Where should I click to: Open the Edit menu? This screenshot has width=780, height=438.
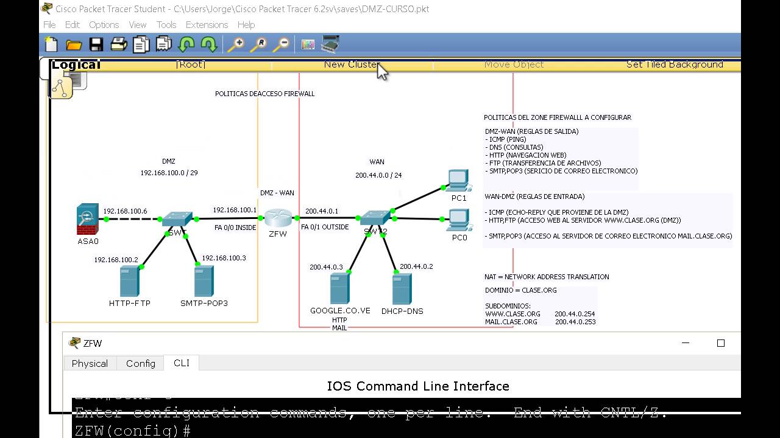73,25
